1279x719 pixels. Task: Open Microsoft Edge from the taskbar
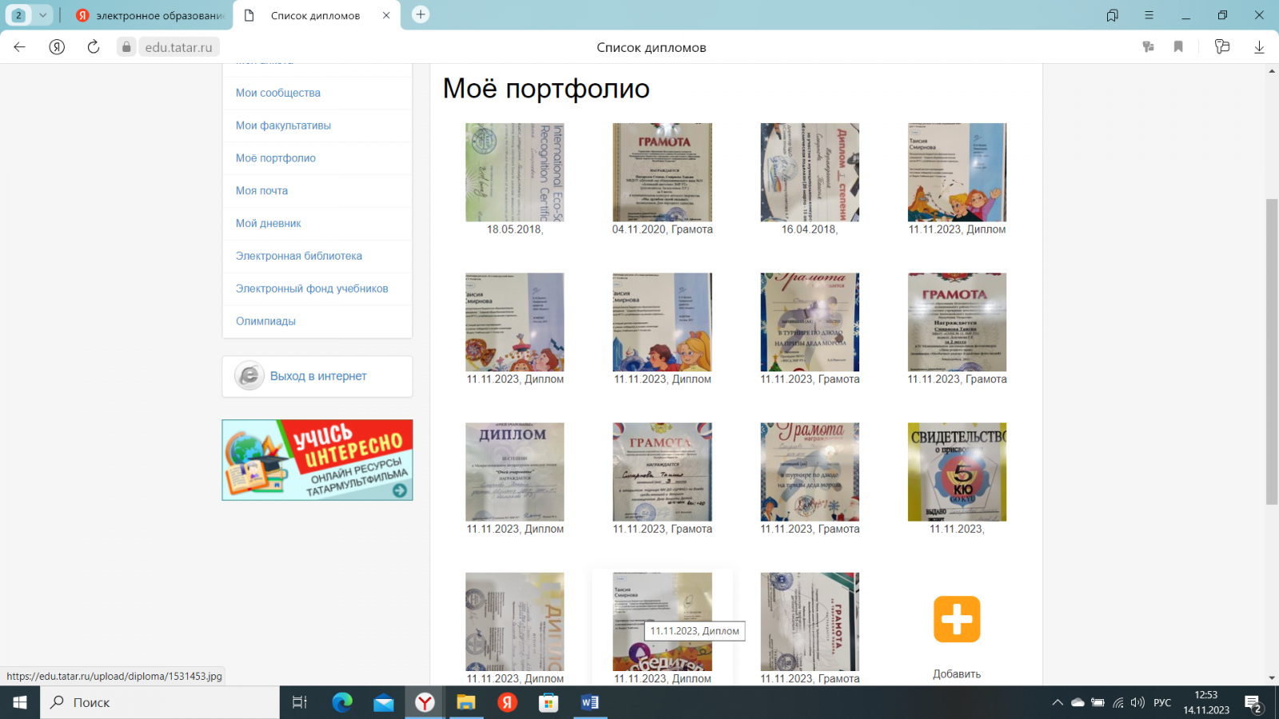[342, 702]
